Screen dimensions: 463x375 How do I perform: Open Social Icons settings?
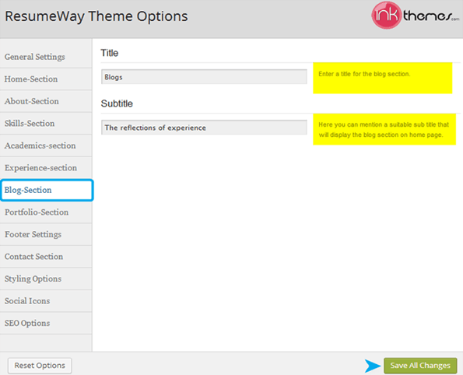(x=46, y=301)
